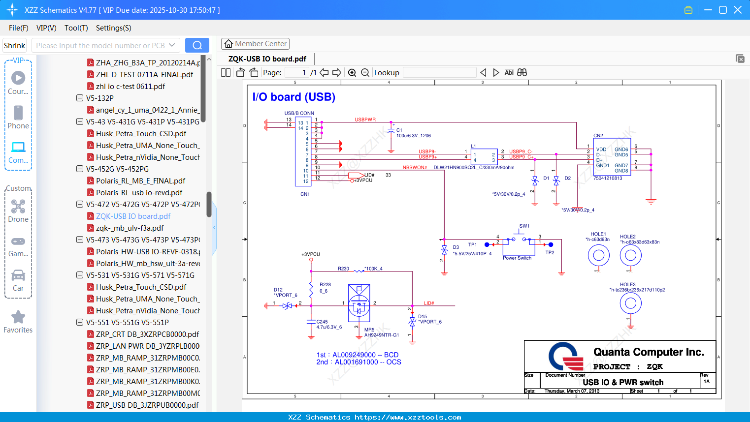
Task: Open the Game console category
Action: [x=18, y=246]
